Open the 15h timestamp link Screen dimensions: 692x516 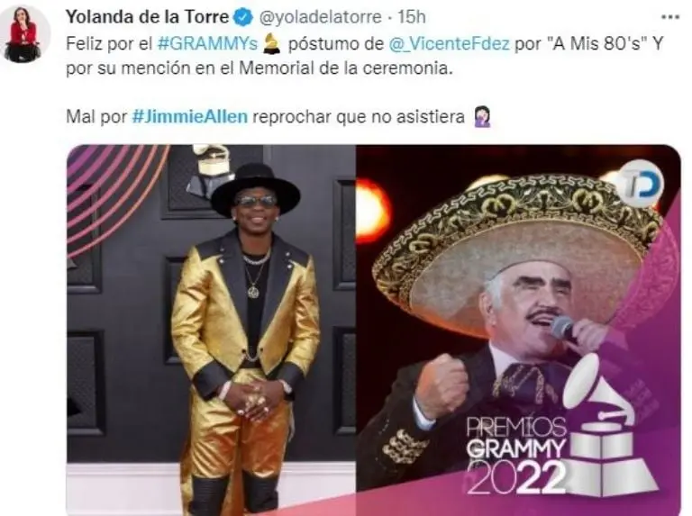[x=411, y=17]
